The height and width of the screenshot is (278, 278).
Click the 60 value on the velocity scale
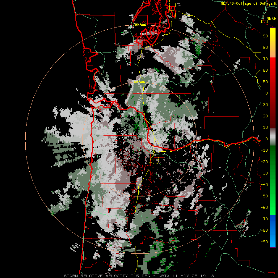pyautogui.click(x=265, y=70)
